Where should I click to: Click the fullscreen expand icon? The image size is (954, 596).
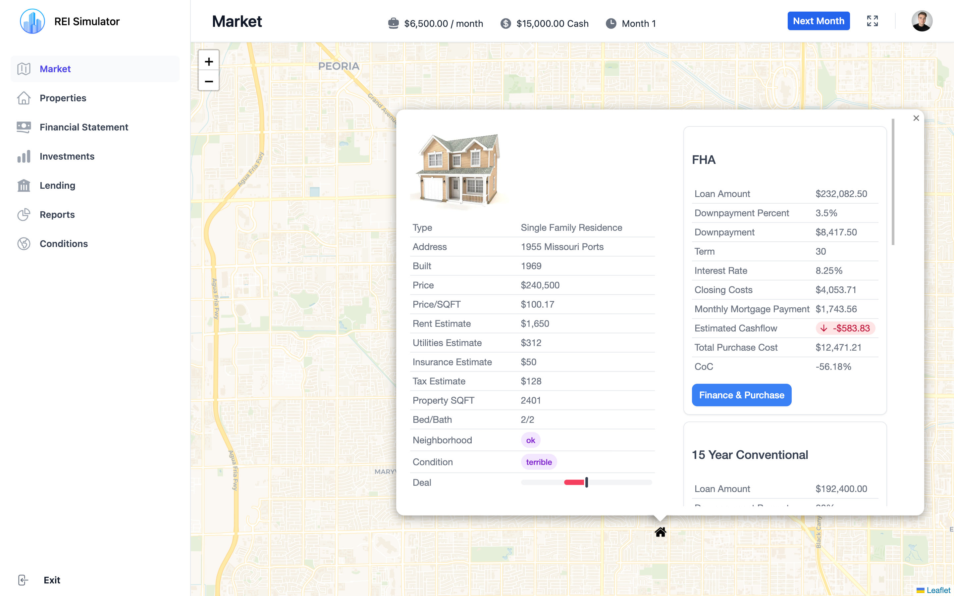pyautogui.click(x=872, y=21)
